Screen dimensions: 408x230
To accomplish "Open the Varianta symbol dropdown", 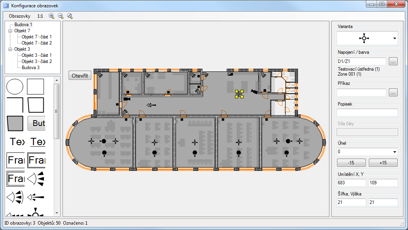I will (x=394, y=38).
